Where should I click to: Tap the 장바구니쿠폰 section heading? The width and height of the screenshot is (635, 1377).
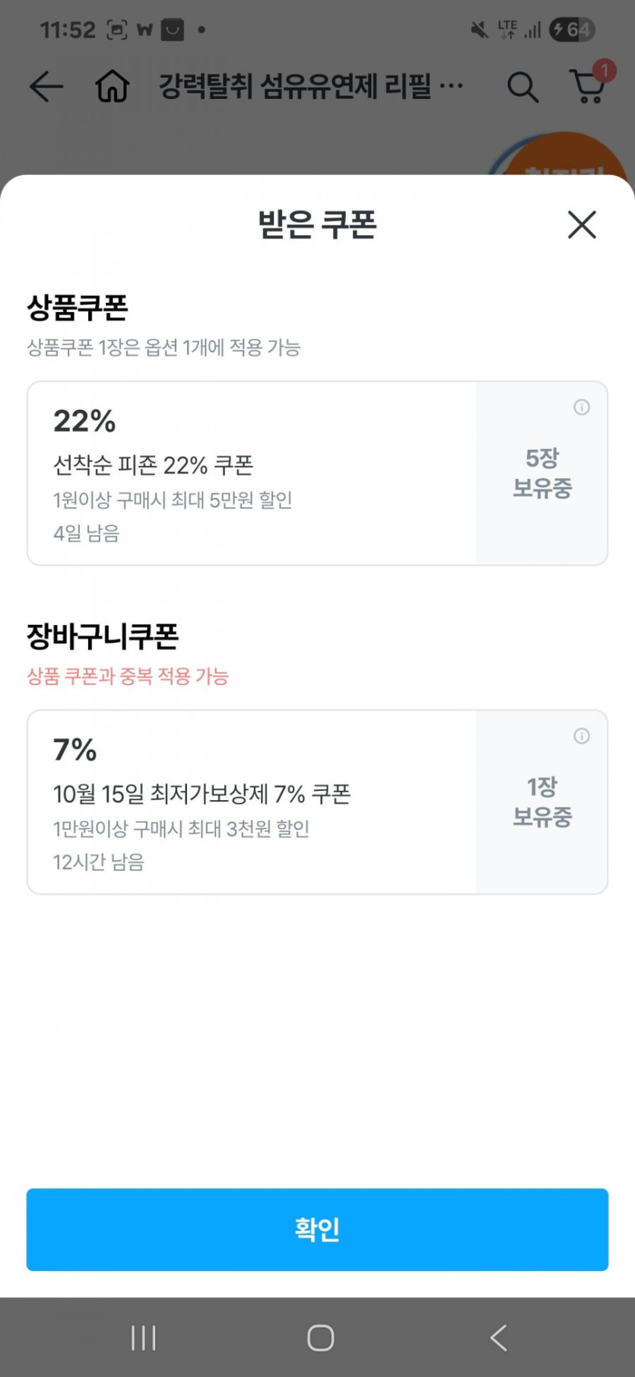click(103, 636)
